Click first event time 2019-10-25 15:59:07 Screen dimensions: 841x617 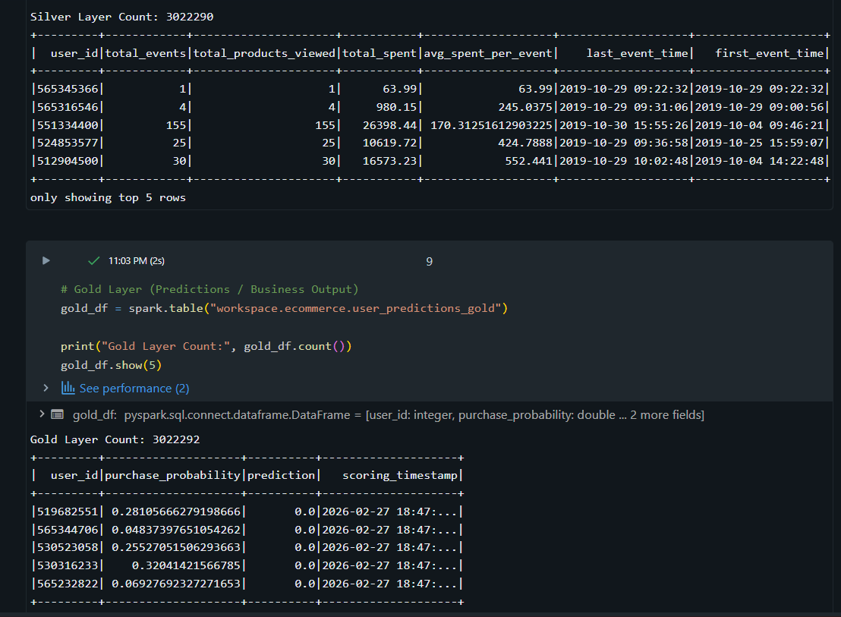760,143
